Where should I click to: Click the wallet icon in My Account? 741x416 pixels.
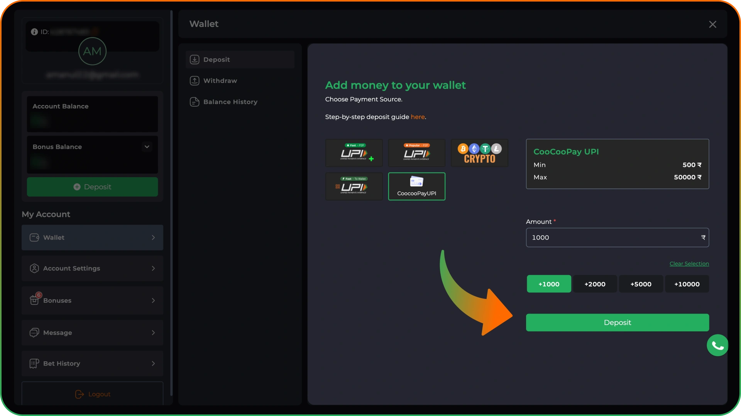[x=34, y=237]
